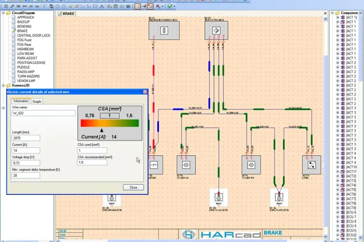The image size is (364, 242).
Task: Click the key-shaped toolbar icon
Action: click(12, 7)
